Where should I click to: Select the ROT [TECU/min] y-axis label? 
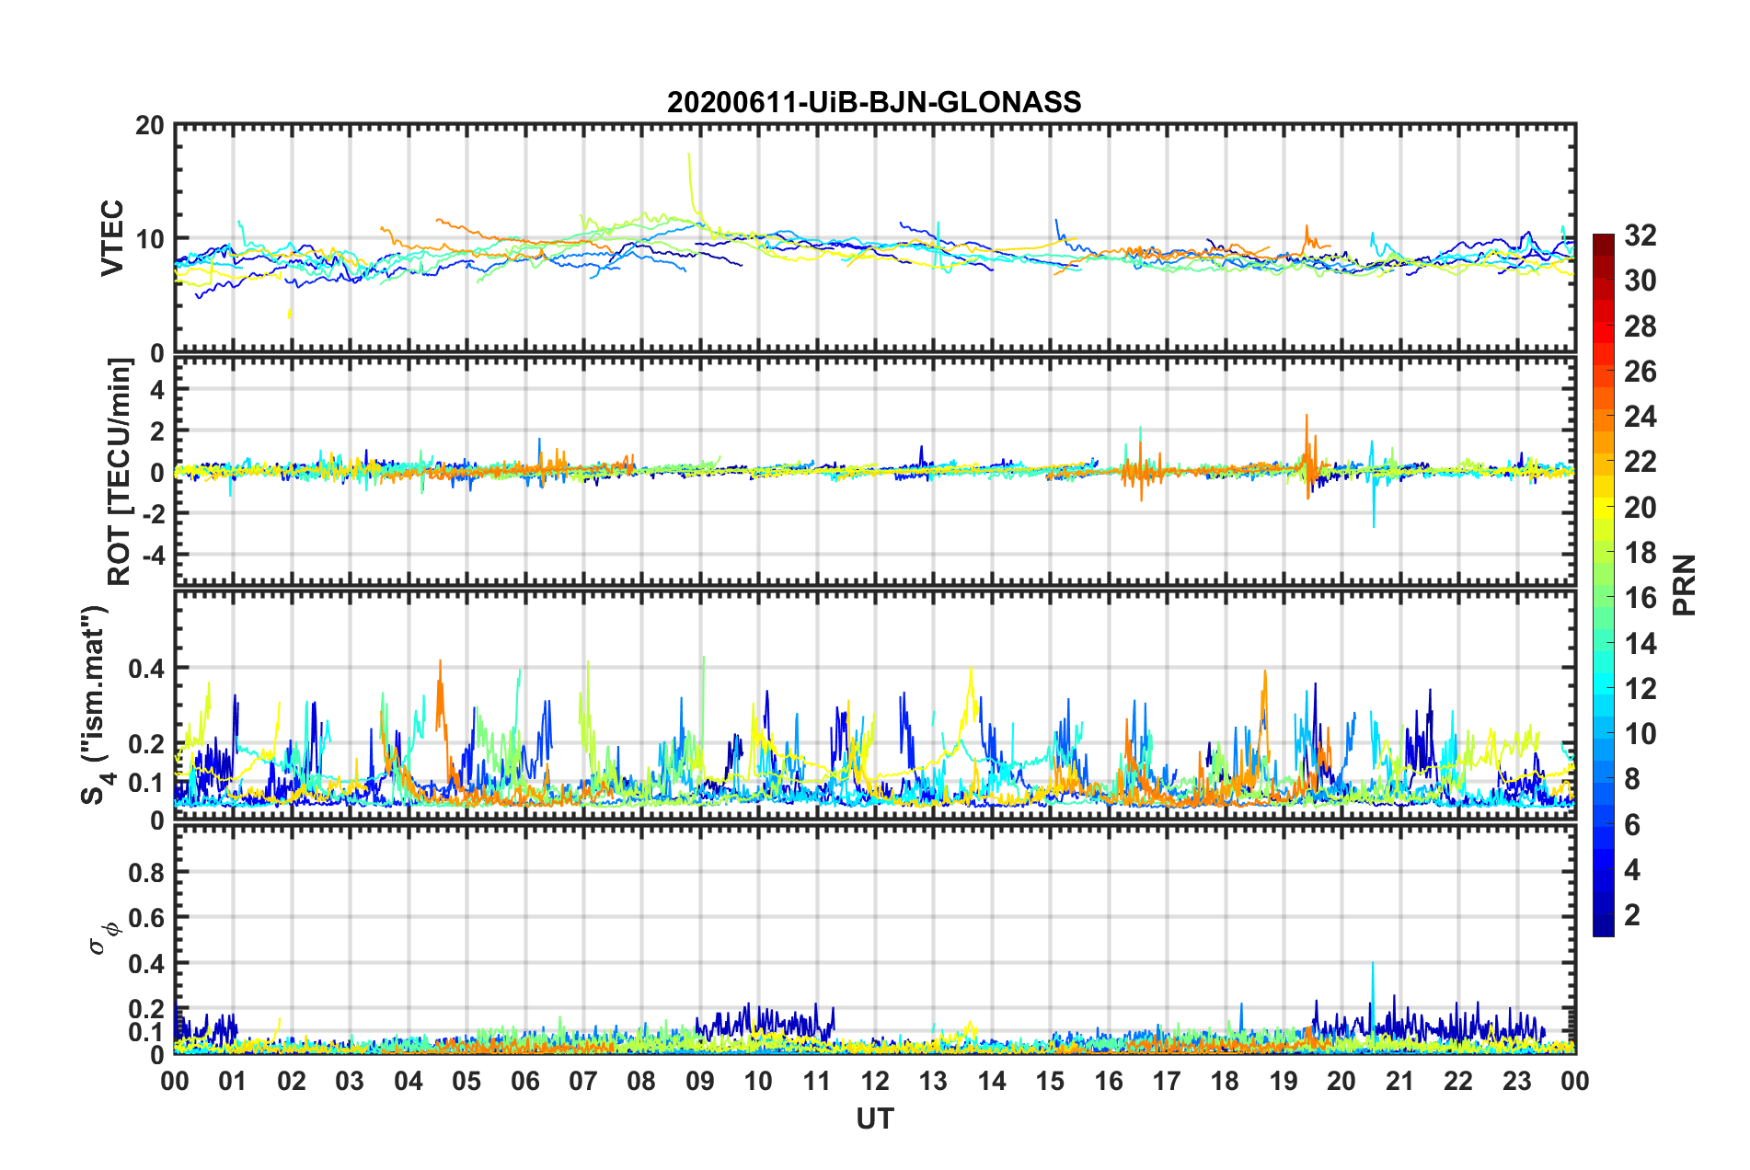[x=119, y=472]
